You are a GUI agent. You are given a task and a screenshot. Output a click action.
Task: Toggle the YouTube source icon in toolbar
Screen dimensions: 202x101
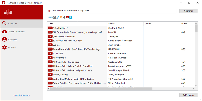(x=67, y=17)
